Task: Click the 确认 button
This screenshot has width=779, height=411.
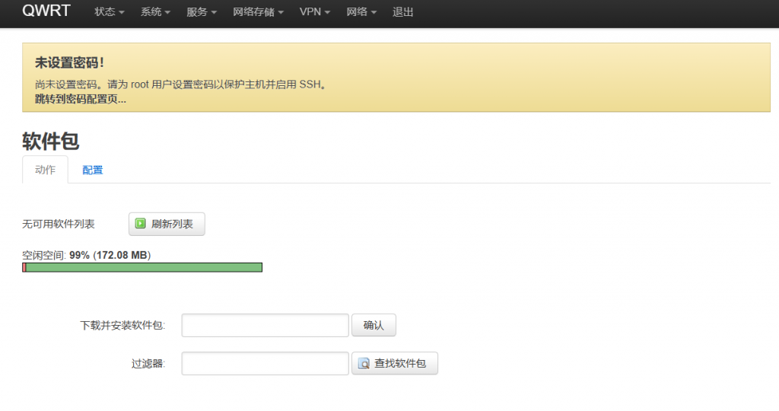Action: click(374, 325)
